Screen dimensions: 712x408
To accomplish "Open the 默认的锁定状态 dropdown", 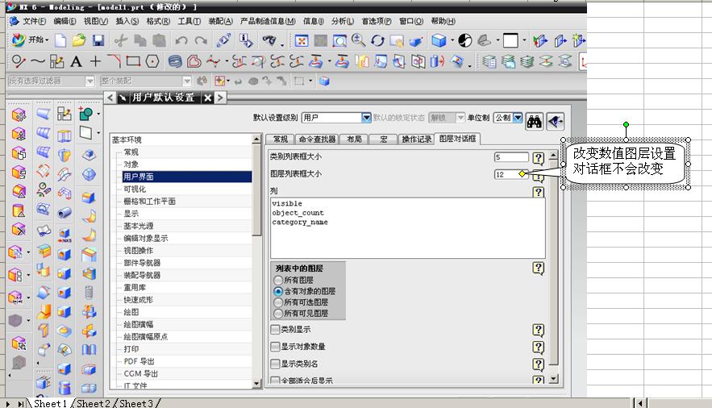I will coord(460,118).
